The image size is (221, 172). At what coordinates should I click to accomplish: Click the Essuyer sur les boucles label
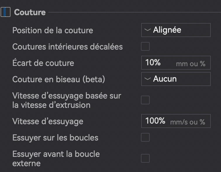pyautogui.click(x=55, y=138)
